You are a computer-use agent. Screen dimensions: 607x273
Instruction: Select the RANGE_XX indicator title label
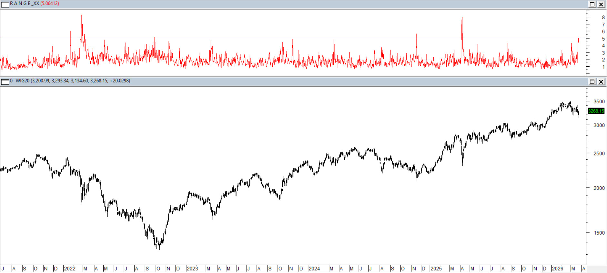(25, 4)
